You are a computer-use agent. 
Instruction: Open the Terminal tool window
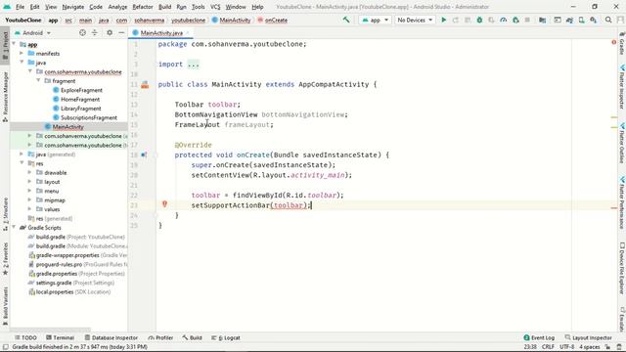click(x=61, y=337)
